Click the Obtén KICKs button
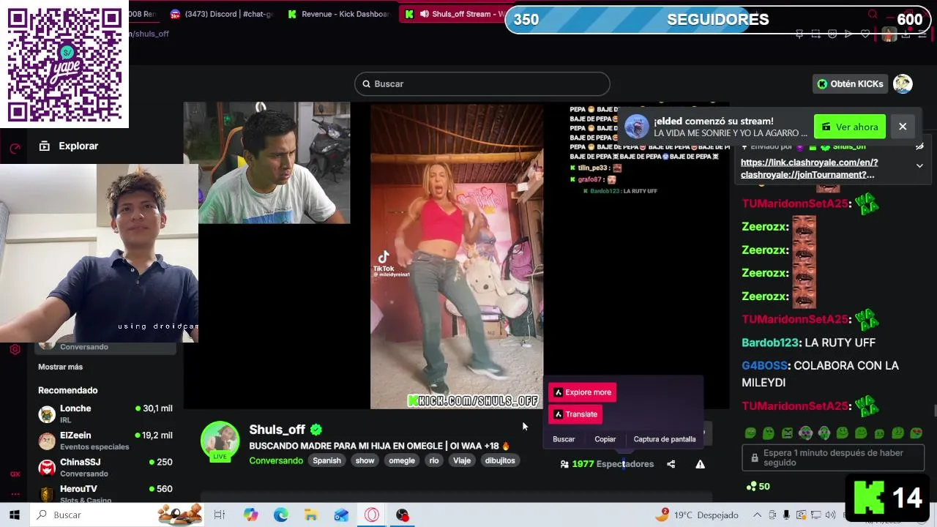The height and width of the screenshot is (527, 937). 851,84
